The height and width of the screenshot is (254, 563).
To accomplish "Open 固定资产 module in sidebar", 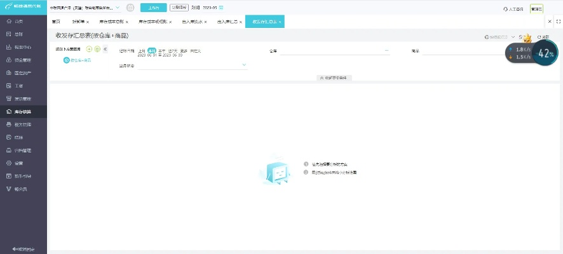I will pyautogui.click(x=22, y=72).
